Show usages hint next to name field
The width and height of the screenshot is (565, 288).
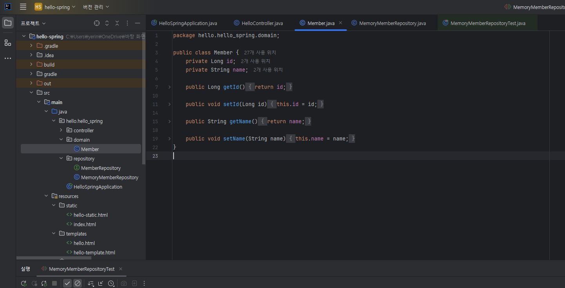click(x=268, y=70)
